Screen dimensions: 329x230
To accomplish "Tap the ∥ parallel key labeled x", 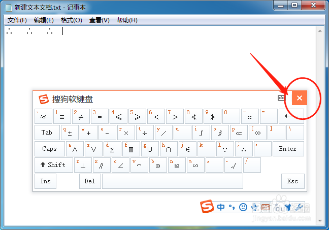I will [102, 165].
